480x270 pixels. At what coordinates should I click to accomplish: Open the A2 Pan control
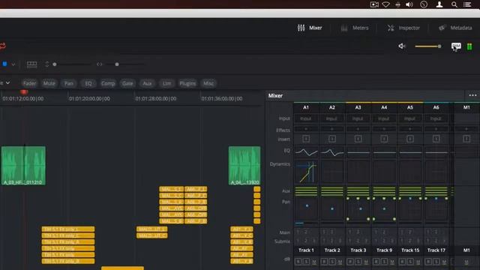pyautogui.click(x=332, y=209)
